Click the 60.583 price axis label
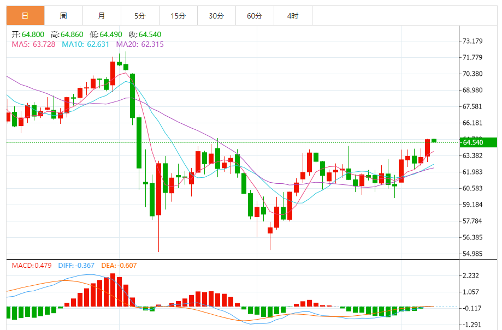Screen dimensions: 502x330 click(473, 188)
